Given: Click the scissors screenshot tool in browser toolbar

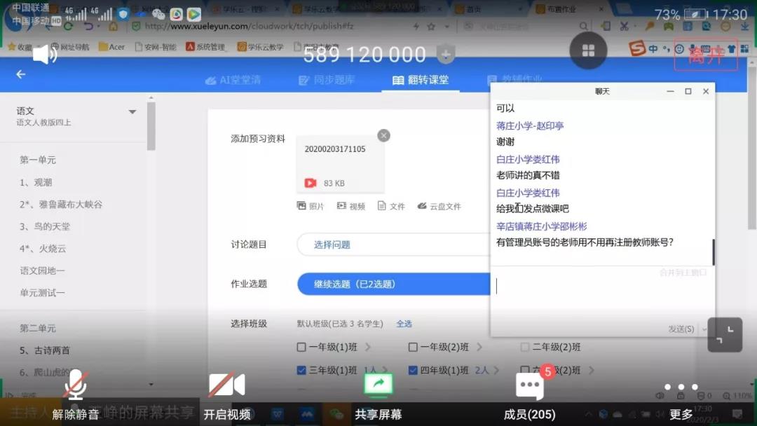Looking at the screenshot, I should point(625,26).
